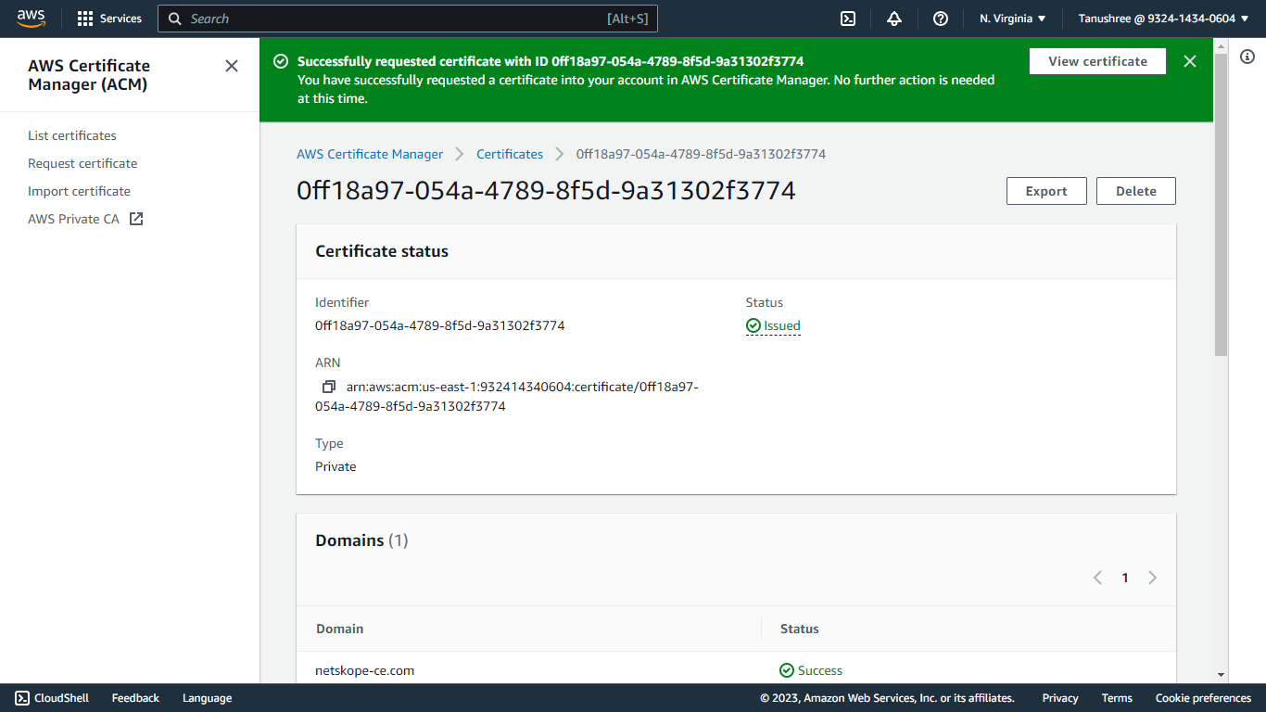Open the notifications bell
The height and width of the screenshot is (712, 1266).
(x=894, y=19)
